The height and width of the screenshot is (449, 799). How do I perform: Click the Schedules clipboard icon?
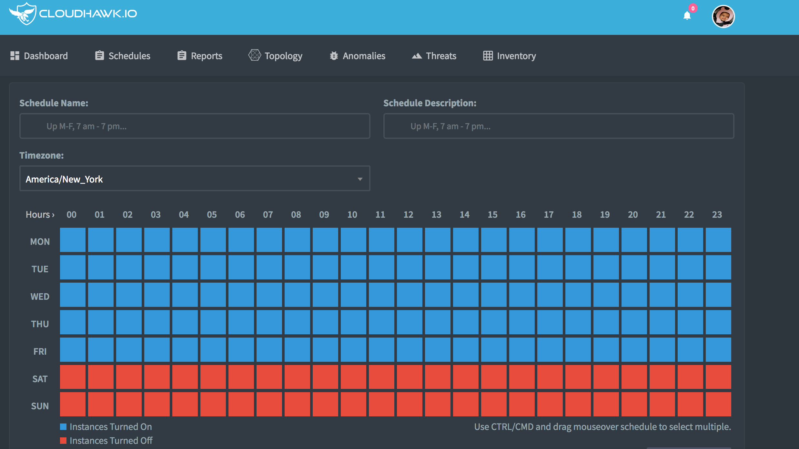(99, 55)
